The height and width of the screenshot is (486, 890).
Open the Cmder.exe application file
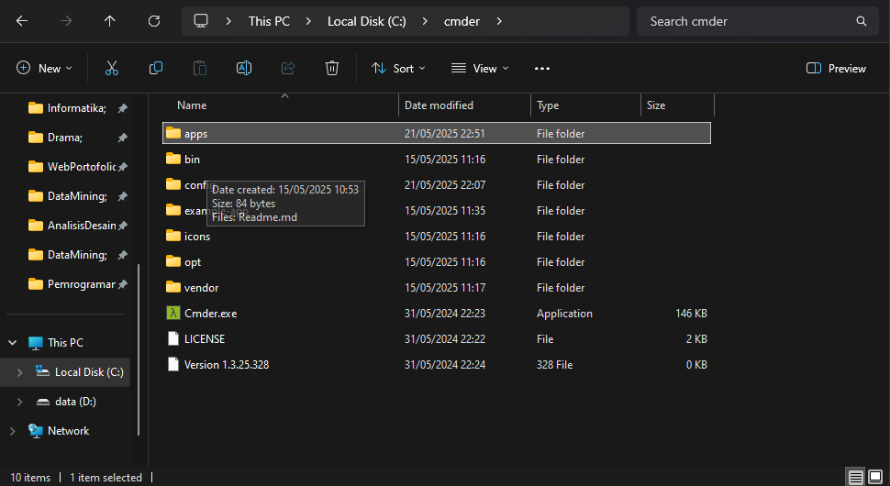coord(210,314)
